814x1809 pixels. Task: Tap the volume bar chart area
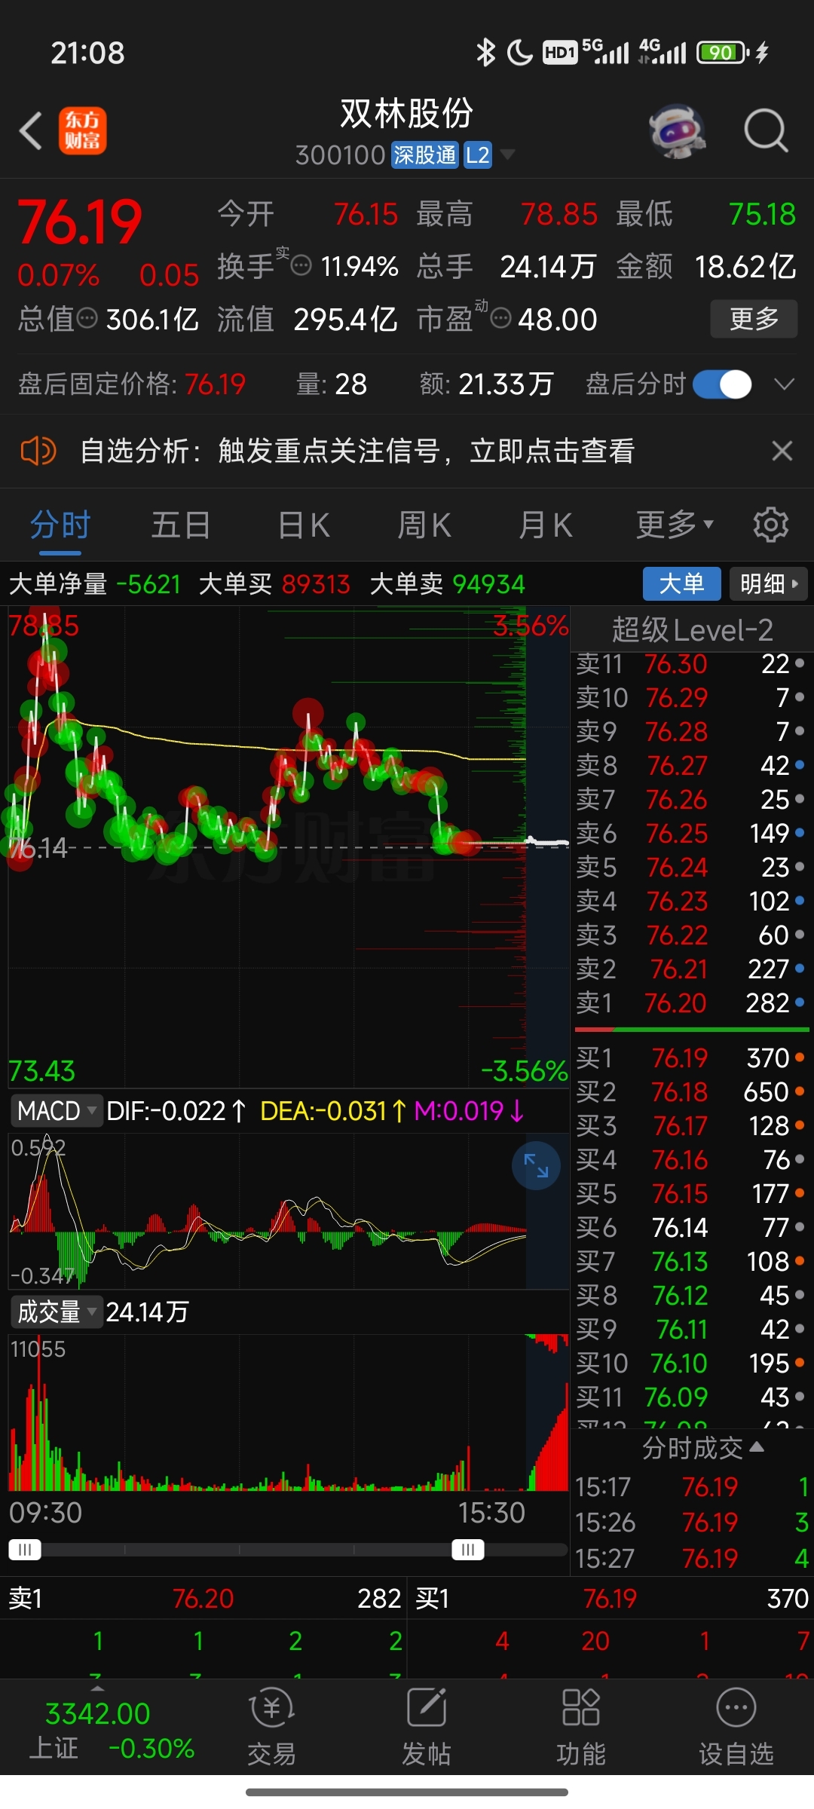click(288, 1413)
